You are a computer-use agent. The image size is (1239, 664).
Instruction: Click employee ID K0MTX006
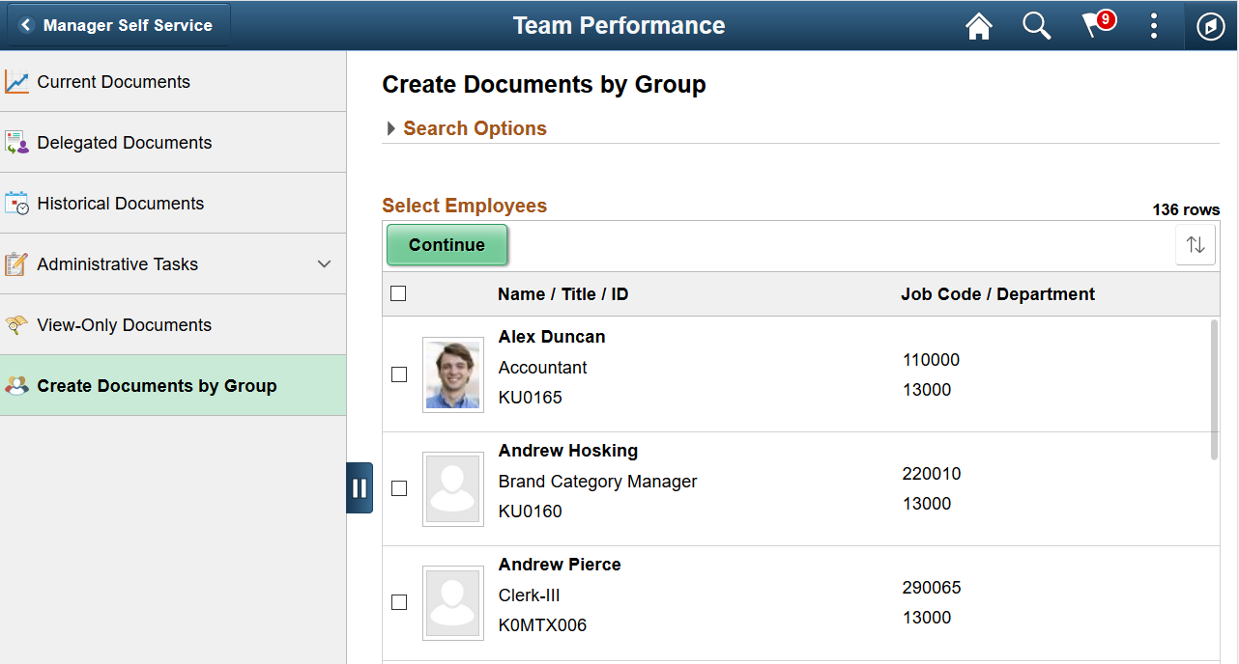coord(543,625)
